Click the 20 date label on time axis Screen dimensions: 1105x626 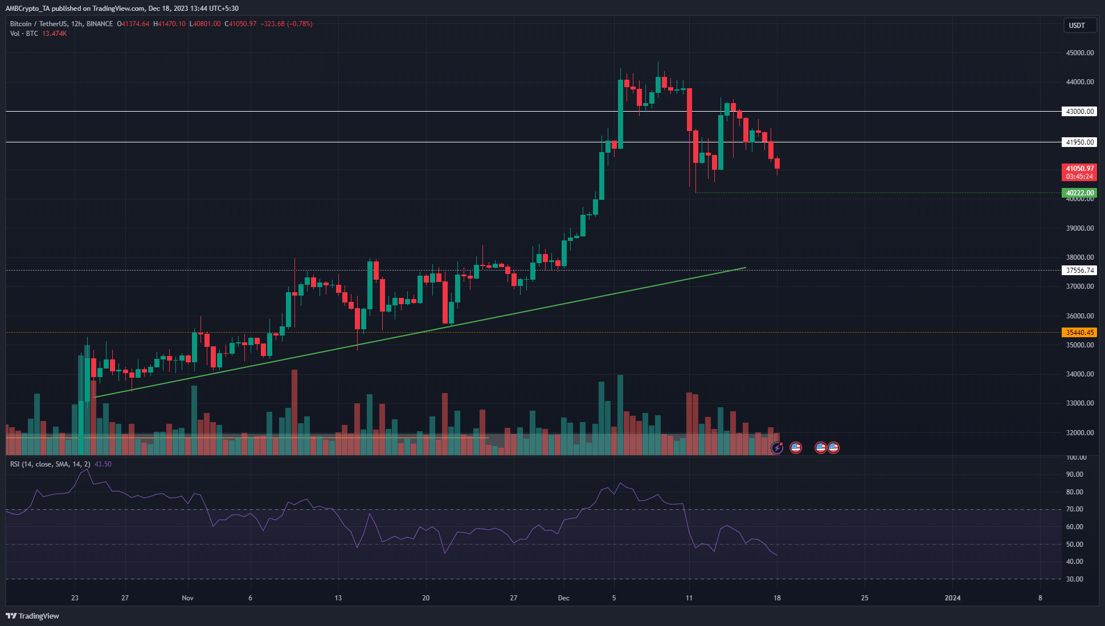(426, 598)
